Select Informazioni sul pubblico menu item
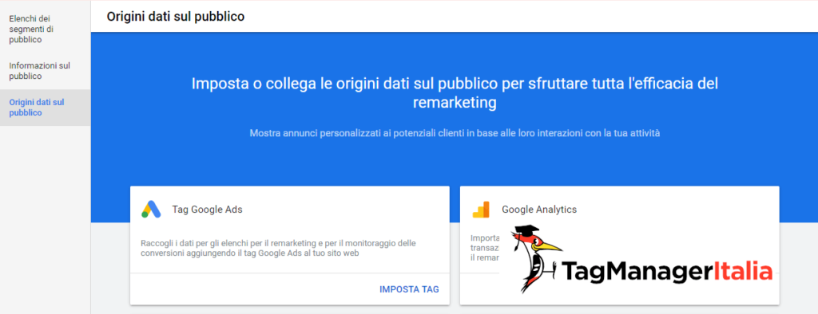The image size is (818, 314). 40,71
